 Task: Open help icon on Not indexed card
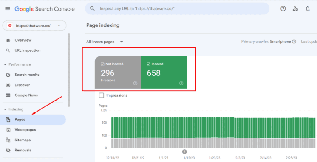click(x=135, y=83)
